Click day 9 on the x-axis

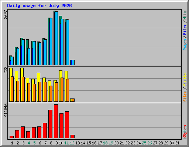click(56, 143)
